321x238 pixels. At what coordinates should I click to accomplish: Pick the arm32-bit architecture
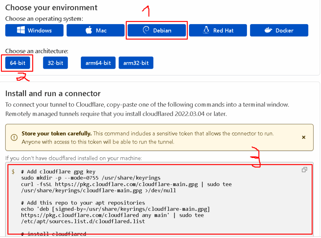[x=136, y=63]
